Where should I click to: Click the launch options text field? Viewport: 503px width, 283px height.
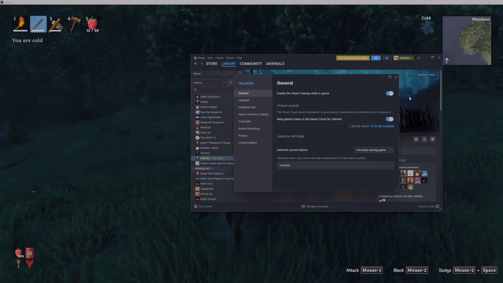[335, 165]
